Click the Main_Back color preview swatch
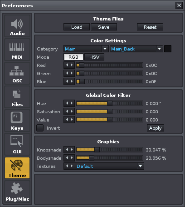Viewport: 185px width, 207px height. click(168, 49)
